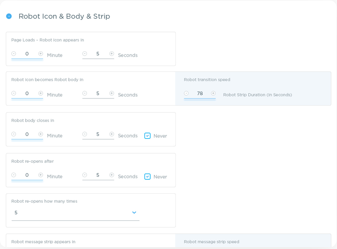Increase Robot icon becomes body minute value
The image size is (337, 249).
coord(40,93)
